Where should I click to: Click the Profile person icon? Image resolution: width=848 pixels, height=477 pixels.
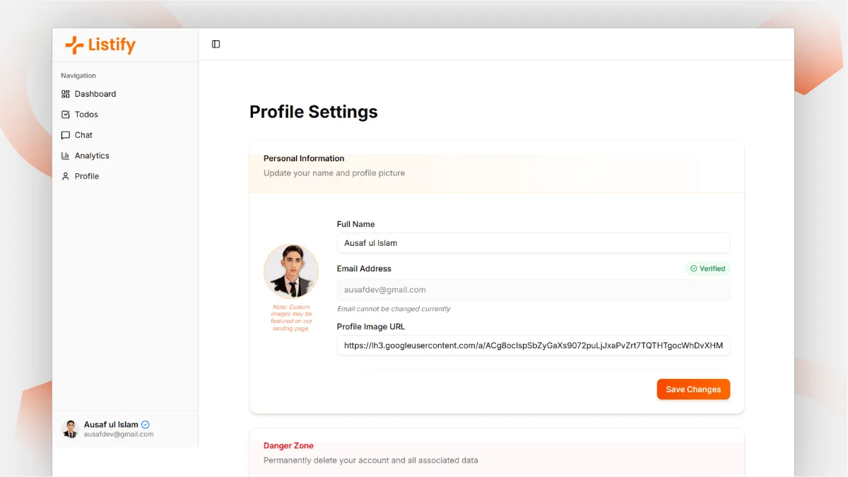(66, 176)
